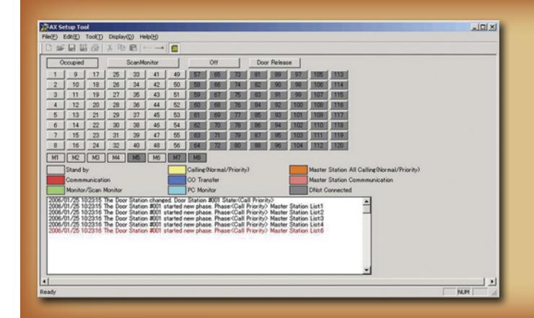Select master station M1

point(55,158)
